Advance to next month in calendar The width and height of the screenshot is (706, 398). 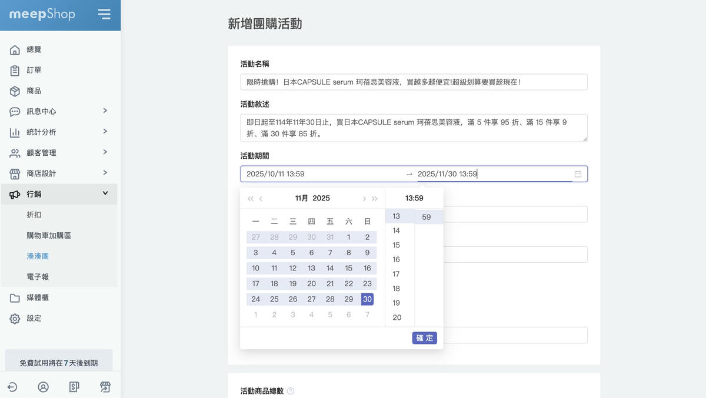click(364, 199)
